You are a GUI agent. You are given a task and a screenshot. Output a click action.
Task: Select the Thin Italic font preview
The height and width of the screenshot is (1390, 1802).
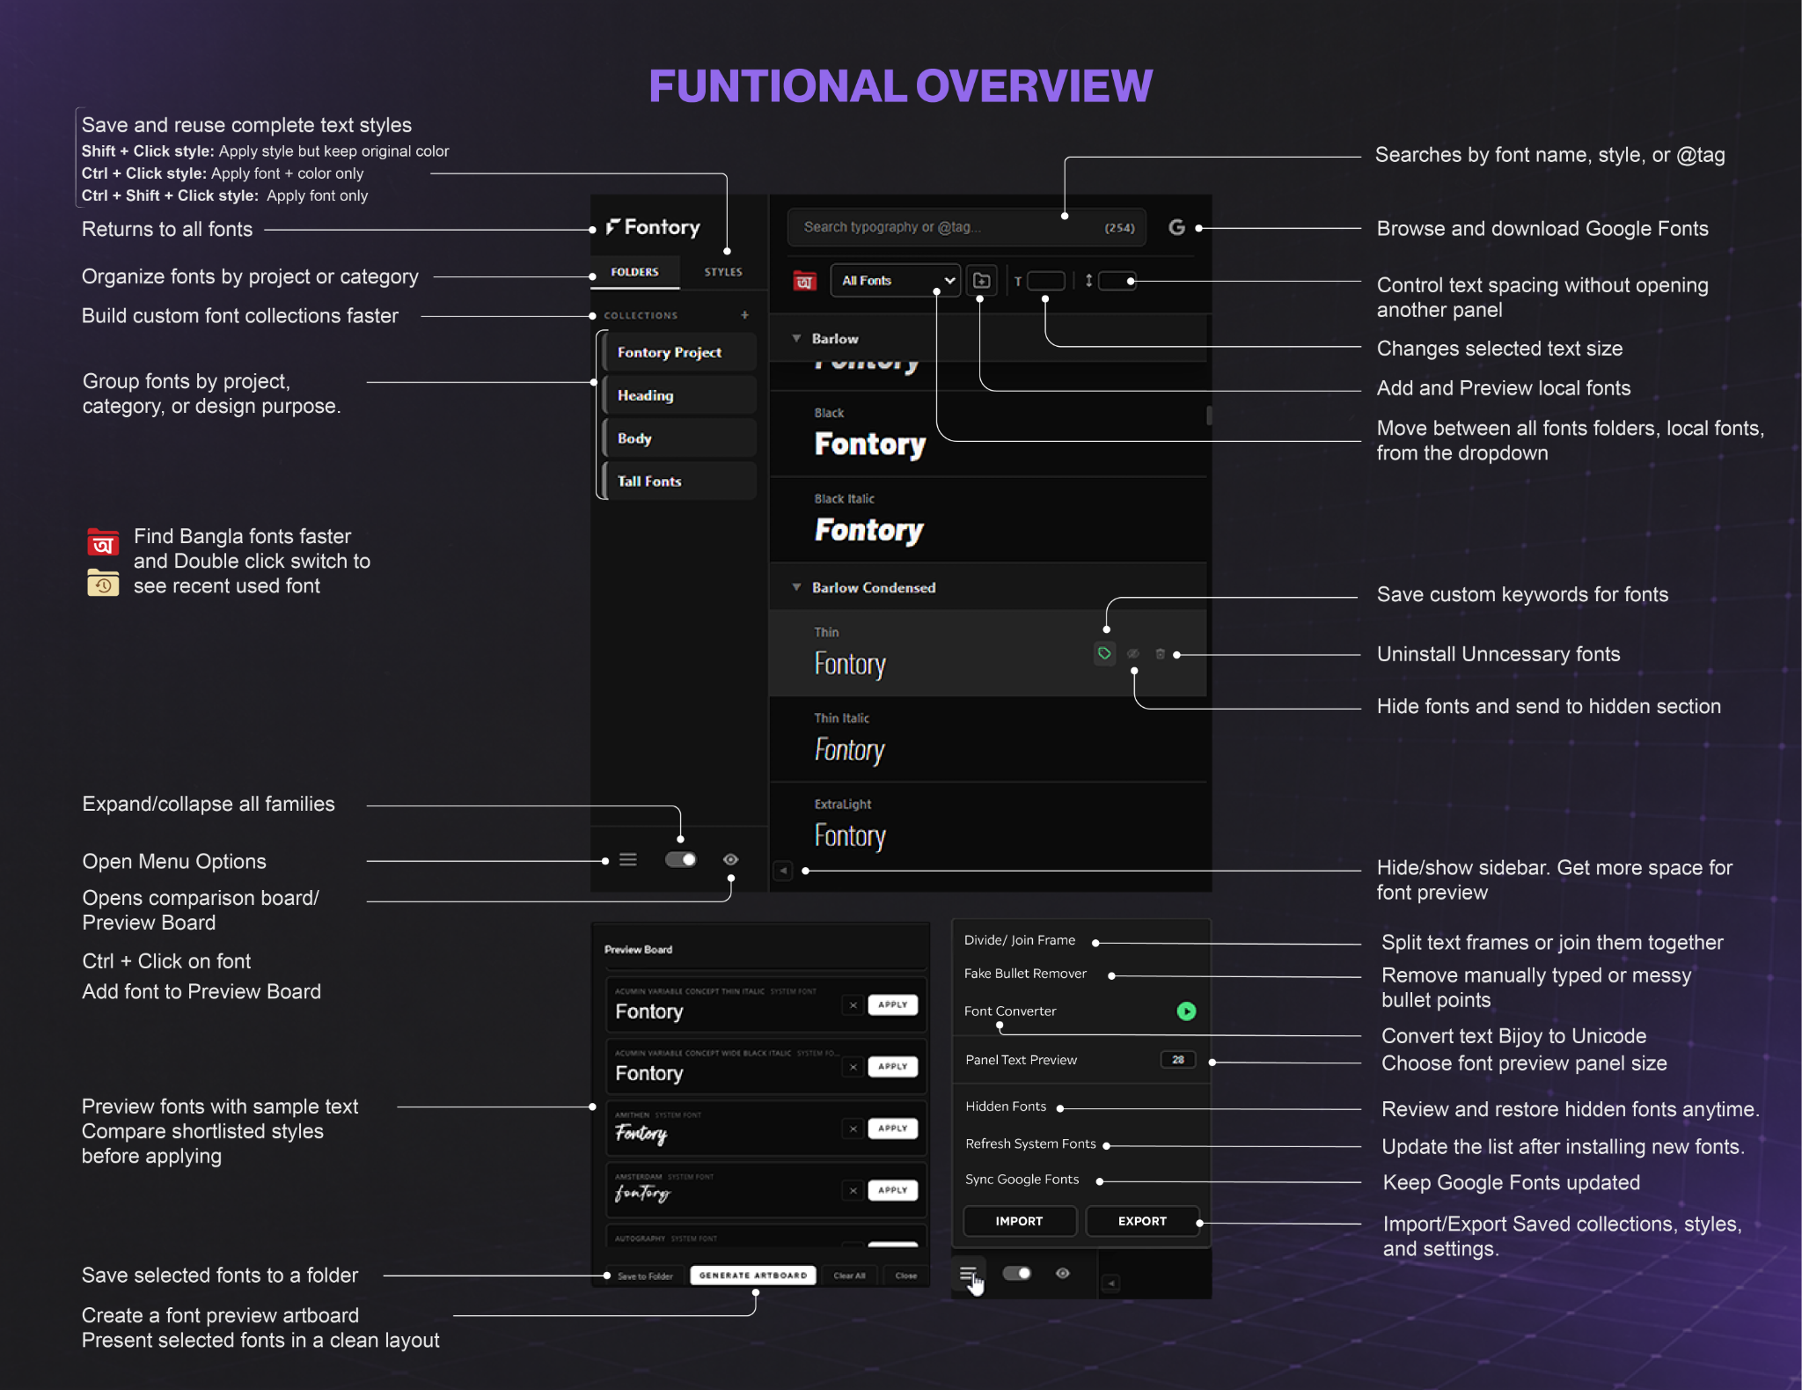click(x=987, y=739)
